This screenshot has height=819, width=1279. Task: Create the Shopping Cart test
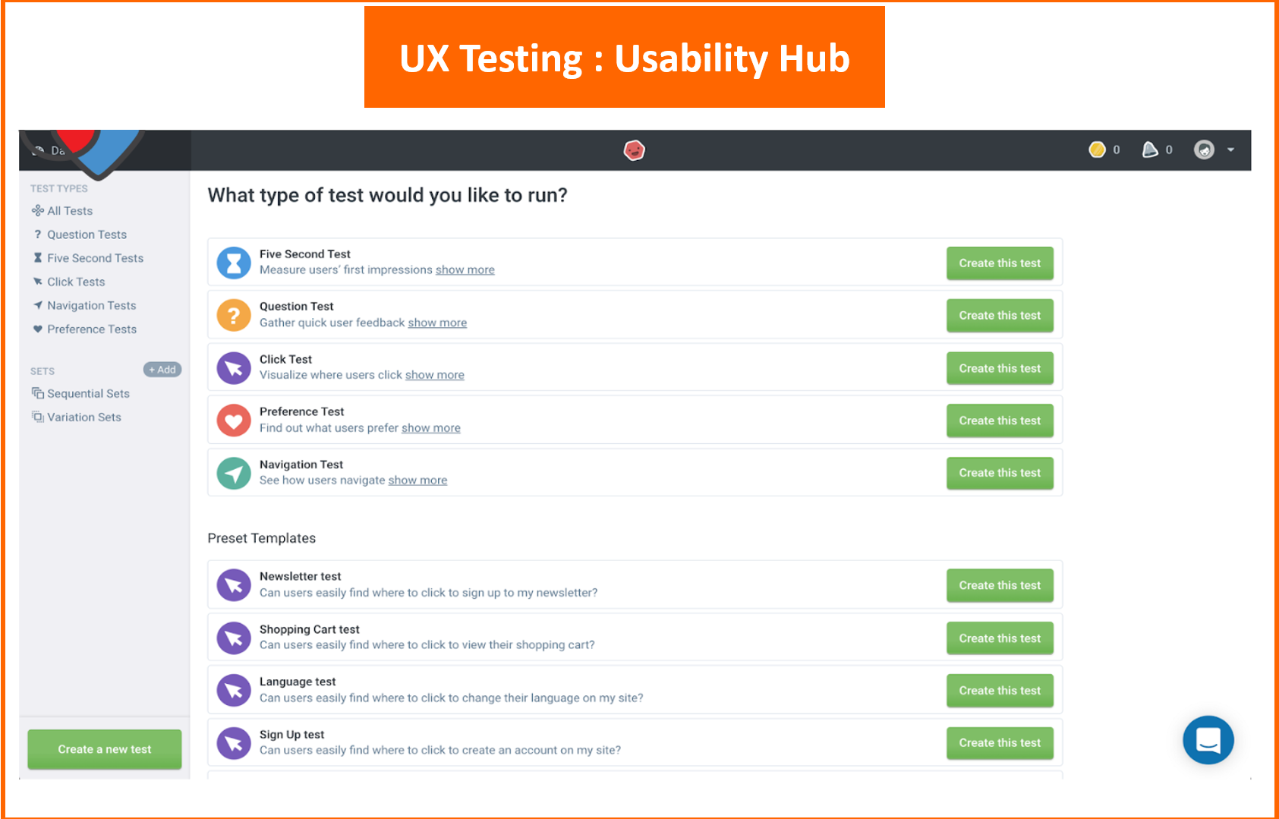1000,638
